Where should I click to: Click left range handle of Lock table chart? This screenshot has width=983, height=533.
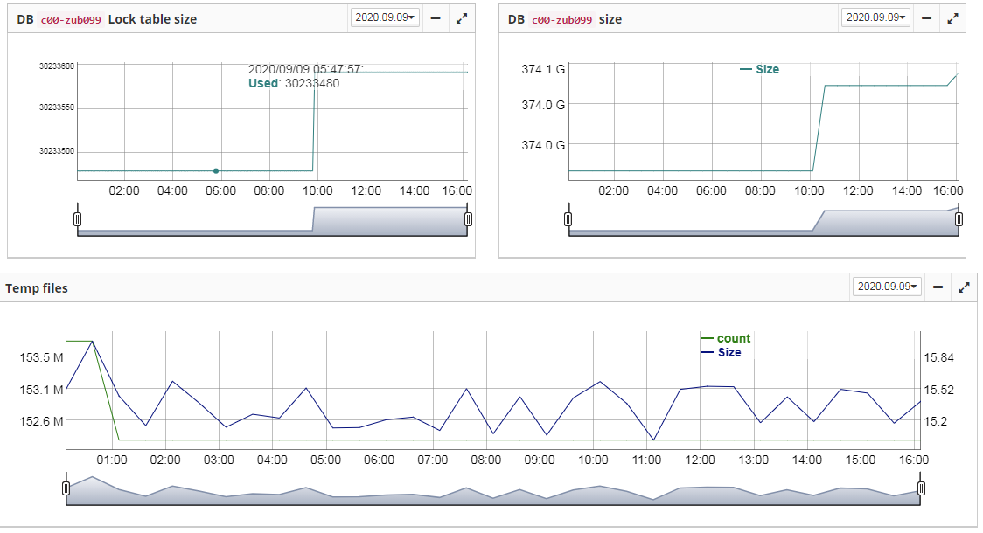(x=77, y=219)
